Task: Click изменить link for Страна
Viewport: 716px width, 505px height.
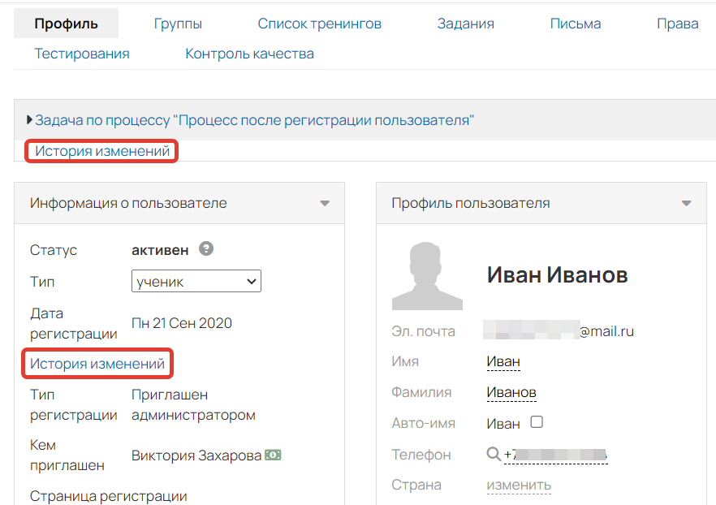Action: point(519,485)
